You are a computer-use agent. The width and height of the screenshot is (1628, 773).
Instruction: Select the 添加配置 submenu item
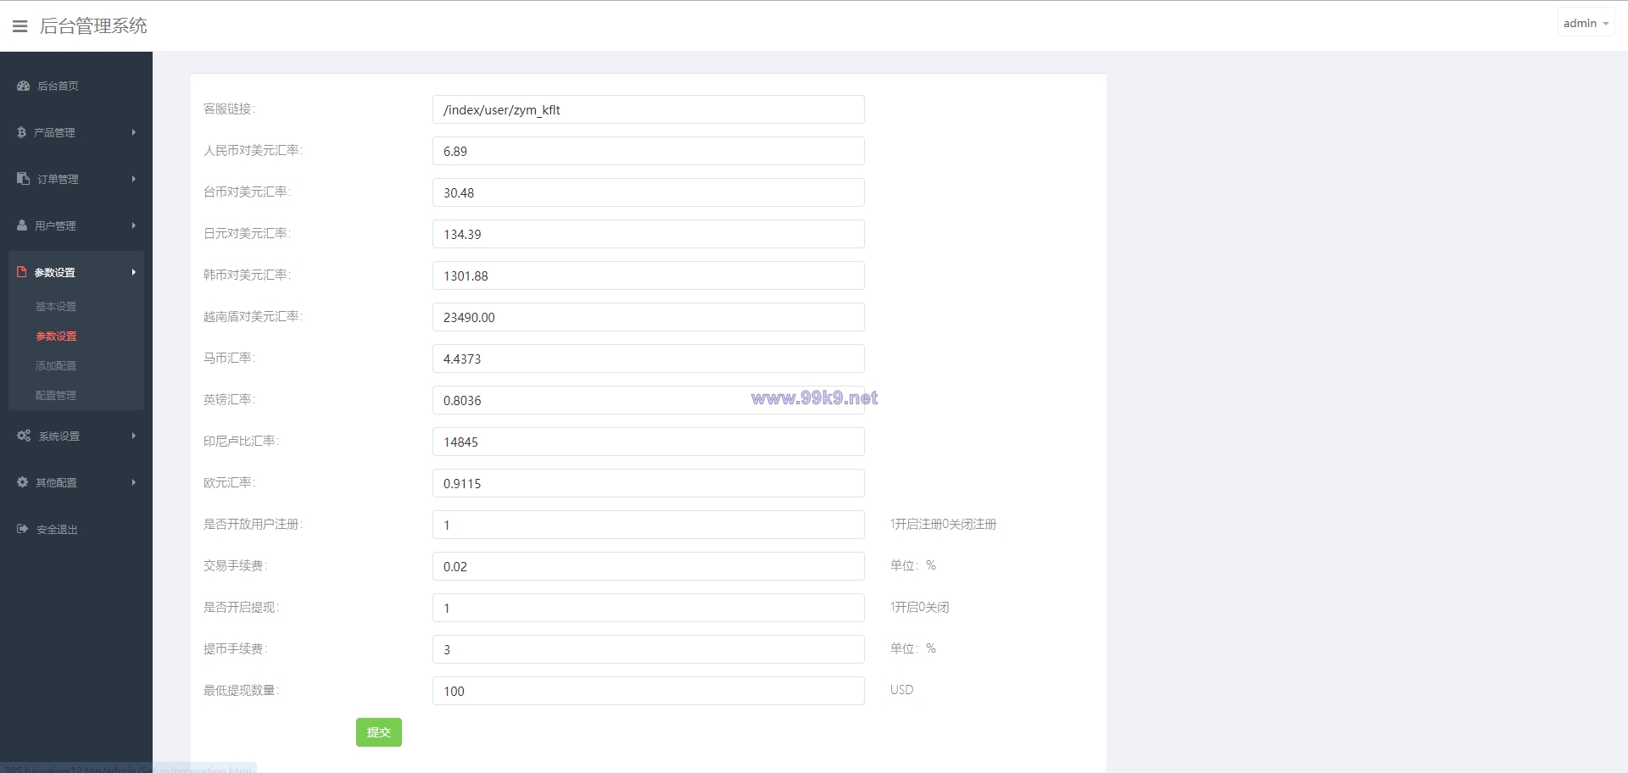(x=56, y=366)
